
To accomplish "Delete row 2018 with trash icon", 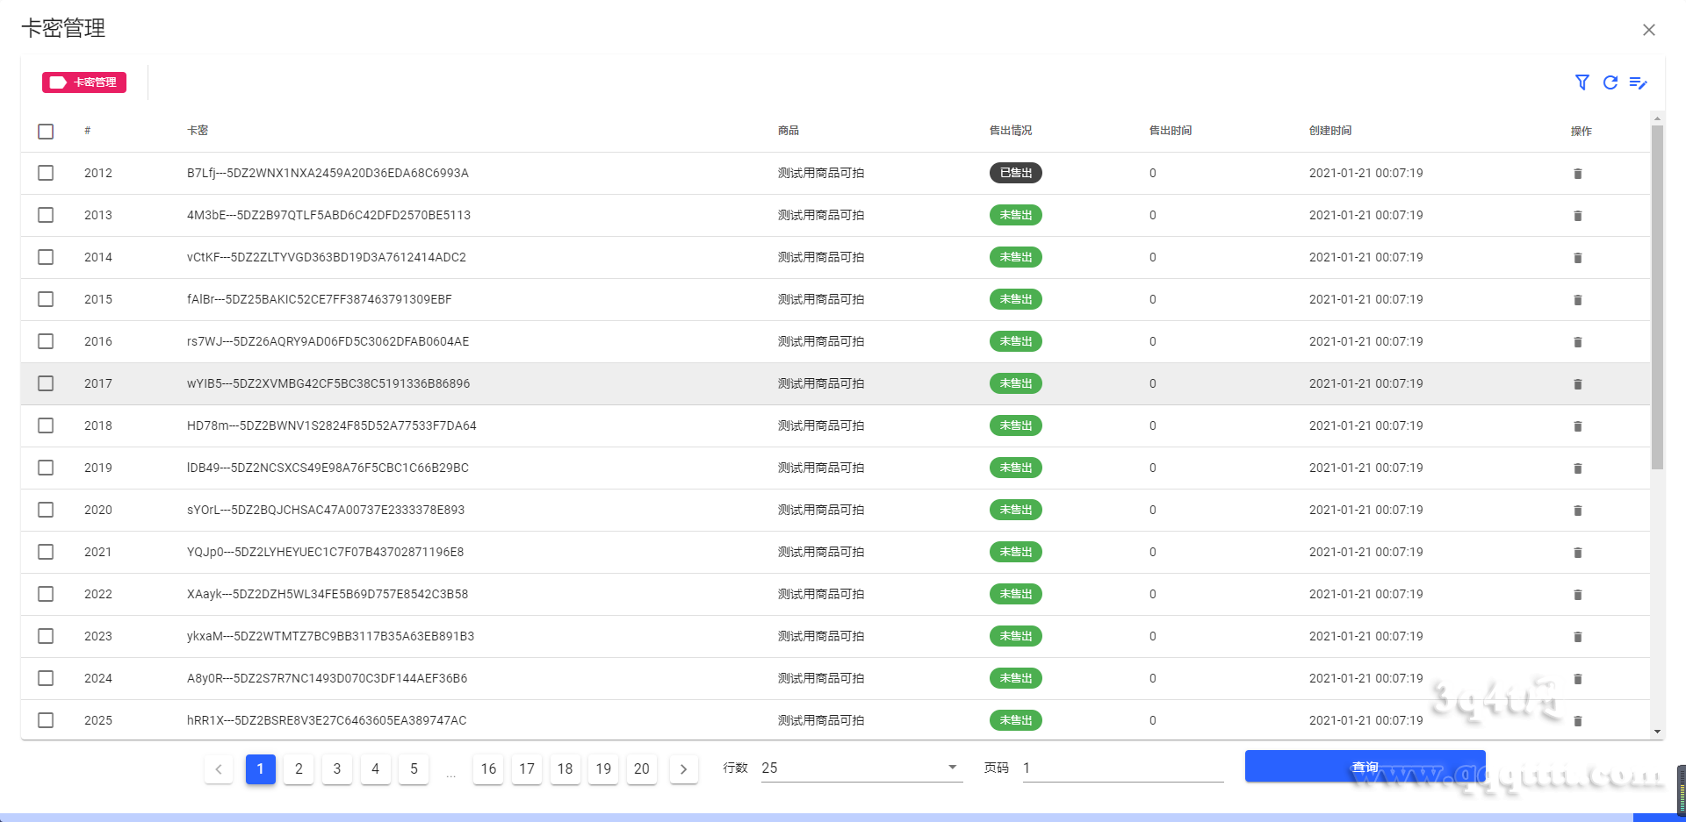I will [x=1577, y=426].
